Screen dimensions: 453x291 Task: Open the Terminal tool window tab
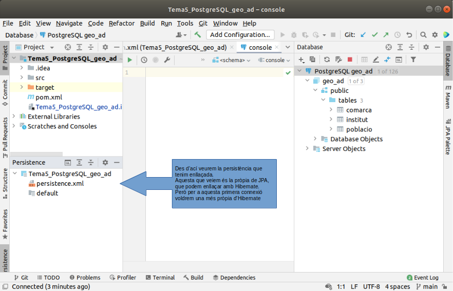(160, 278)
